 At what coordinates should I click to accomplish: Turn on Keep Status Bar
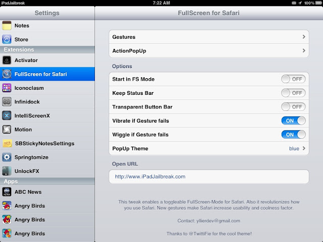tap(293, 93)
